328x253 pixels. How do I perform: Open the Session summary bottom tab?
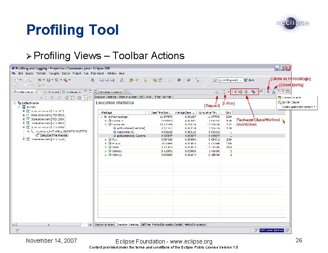pyautogui.click(x=105, y=224)
